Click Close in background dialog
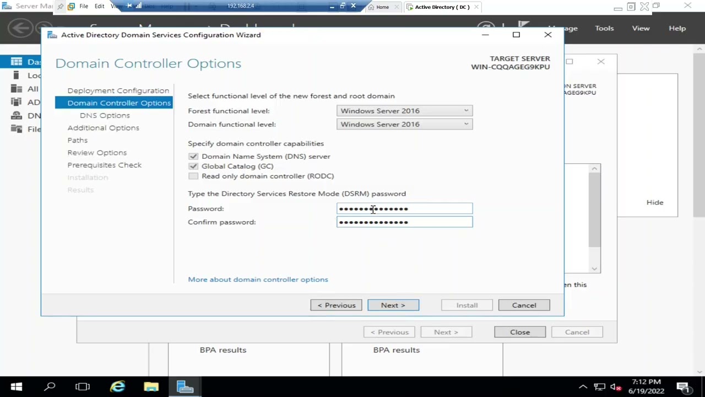Screen dimensions: 705x397 tap(520, 332)
